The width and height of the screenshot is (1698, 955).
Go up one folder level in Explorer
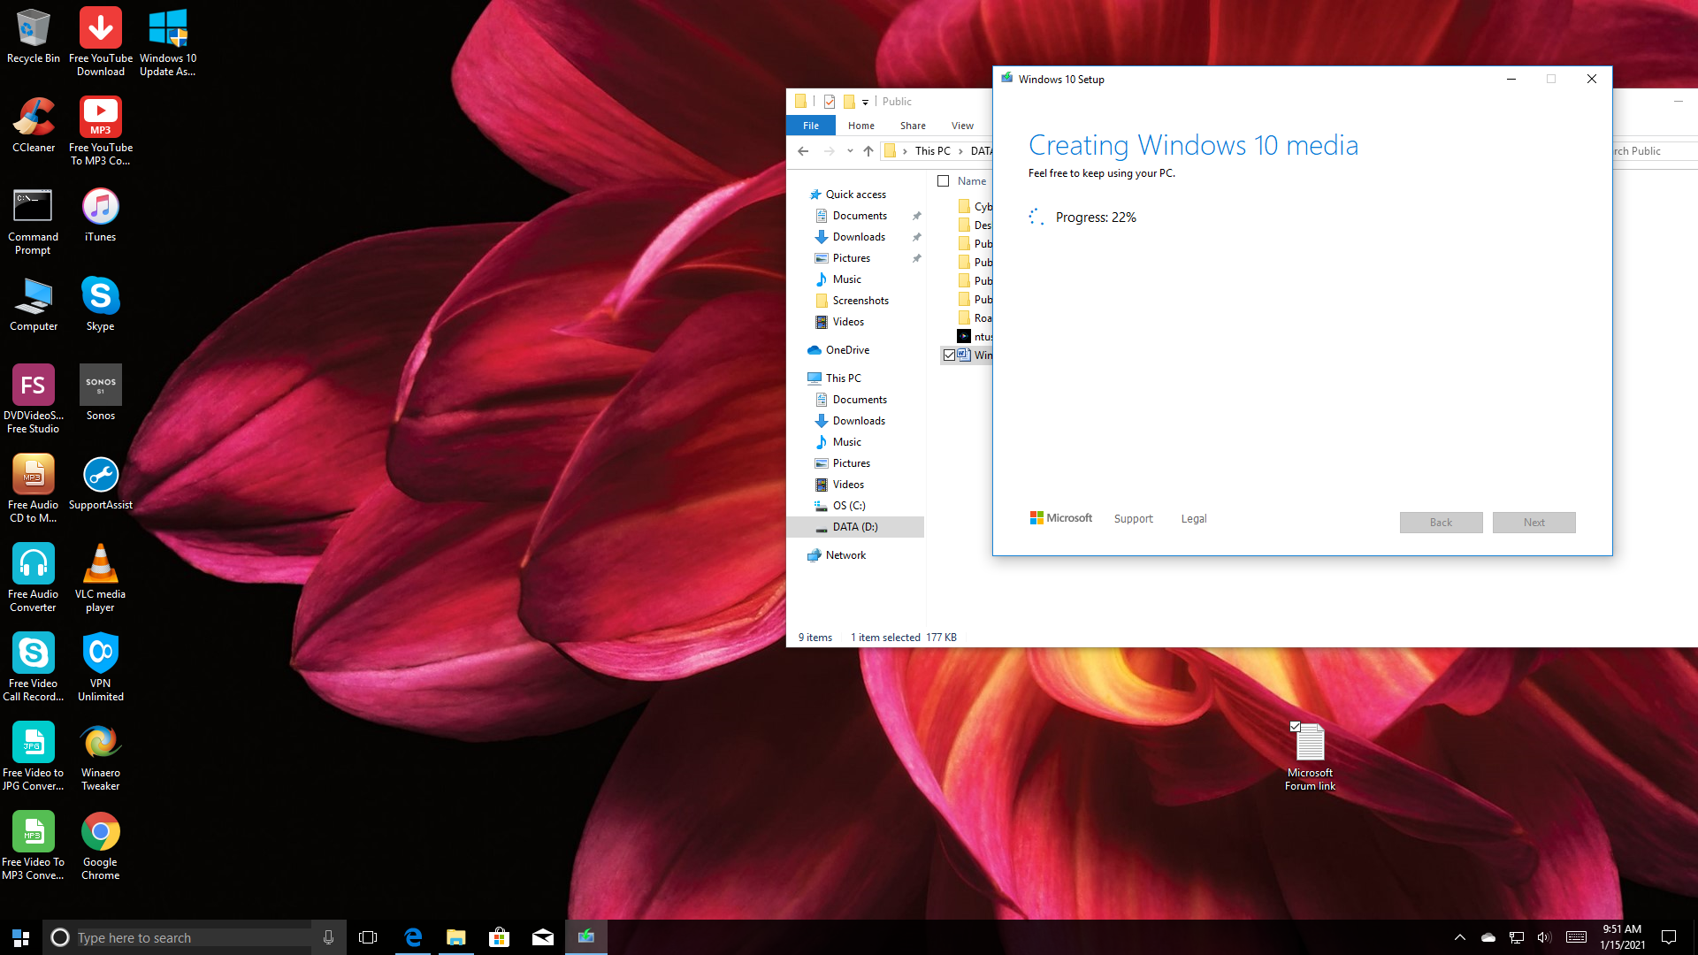(x=868, y=151)
